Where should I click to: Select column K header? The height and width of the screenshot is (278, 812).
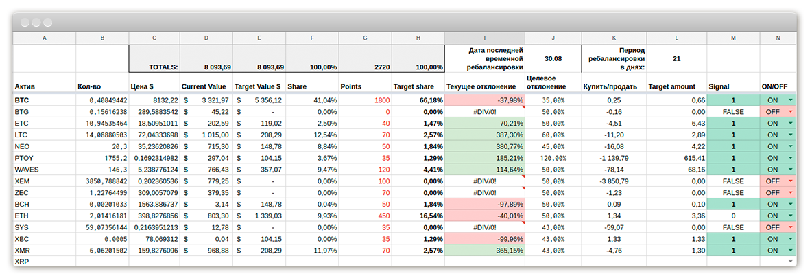click(x=614, y=38)
